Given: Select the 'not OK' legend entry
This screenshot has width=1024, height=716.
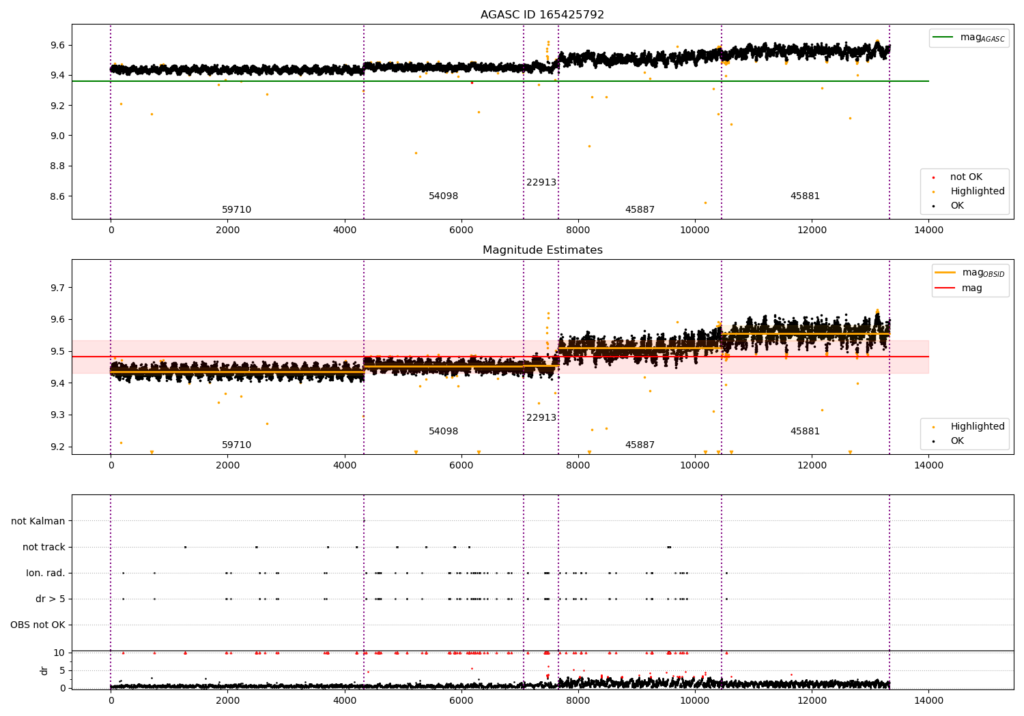Looking at the screenshot, I should tap(966, 177).
